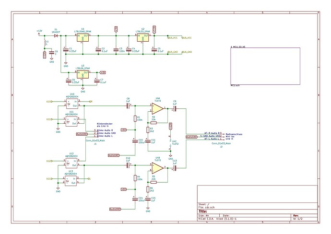Select capacitor C5 0.1uF symbol
The image size is (331, 234).
coord(154,50)
